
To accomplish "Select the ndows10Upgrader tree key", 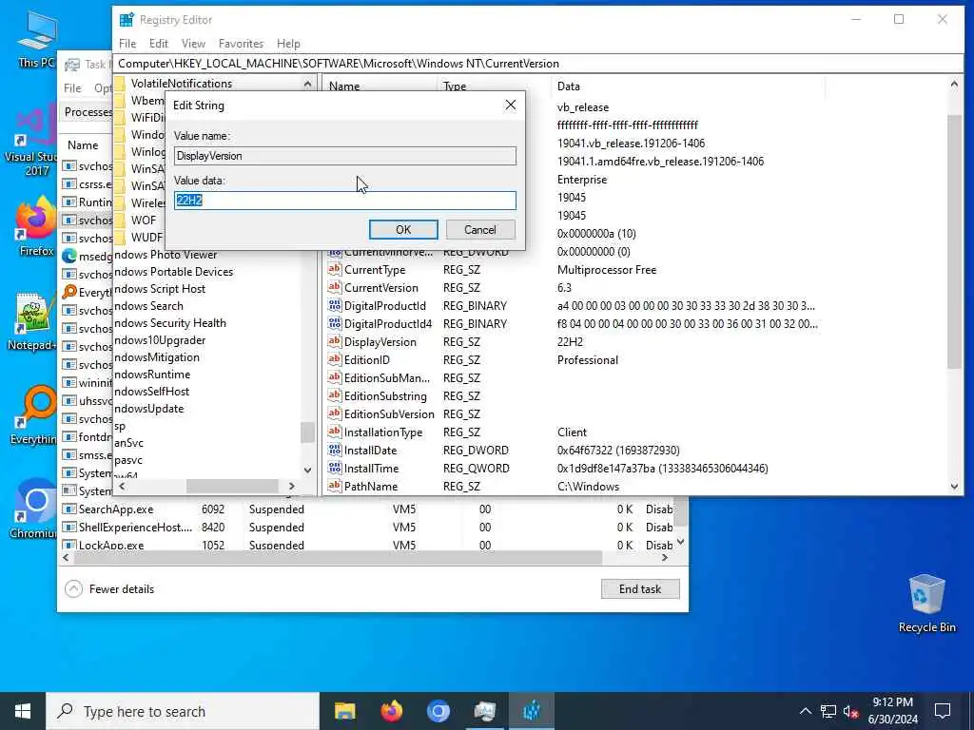I will 160,340.
